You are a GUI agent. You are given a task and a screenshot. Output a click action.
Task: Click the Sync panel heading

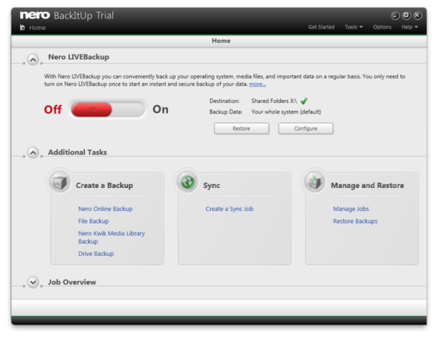(x=212, y=185)
